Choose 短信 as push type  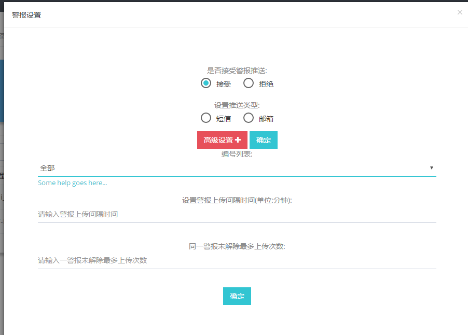(206, 118)
